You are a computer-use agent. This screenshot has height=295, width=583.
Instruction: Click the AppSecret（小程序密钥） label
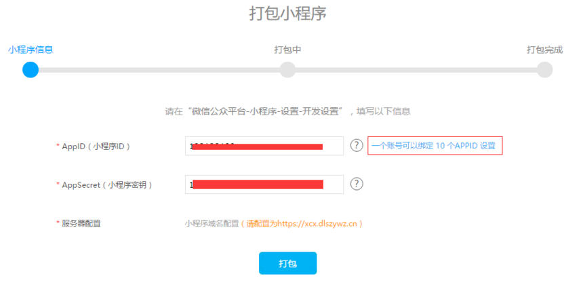click(x=106, y=184)
